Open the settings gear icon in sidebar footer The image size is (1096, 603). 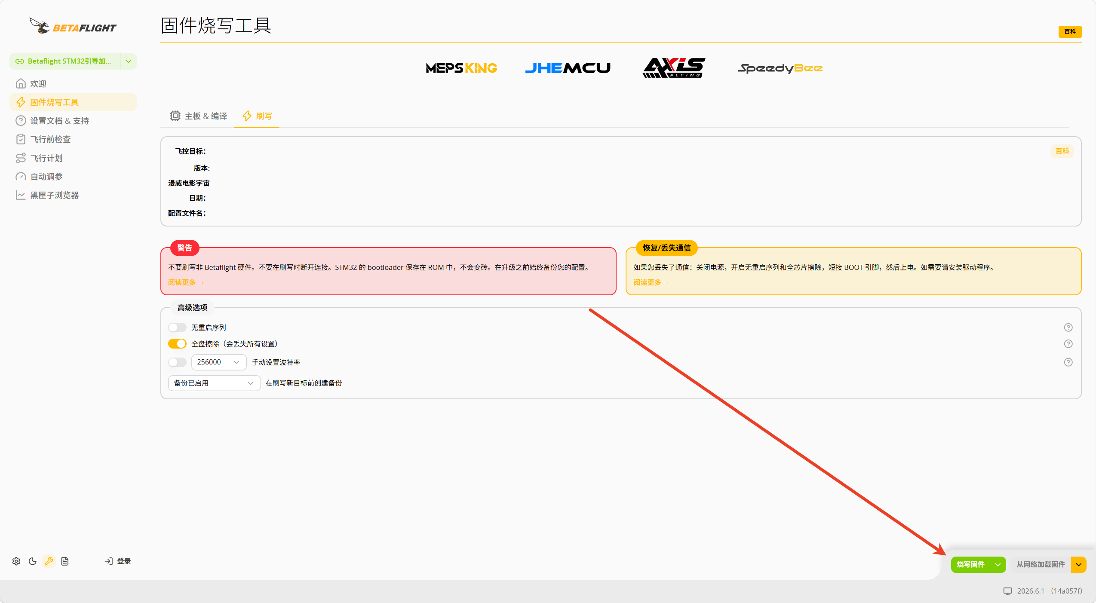pyautogui.click(x=16, y=561)
